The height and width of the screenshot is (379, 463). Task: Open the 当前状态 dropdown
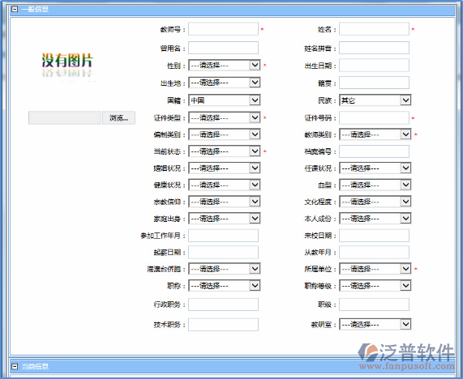pos(225,151)
